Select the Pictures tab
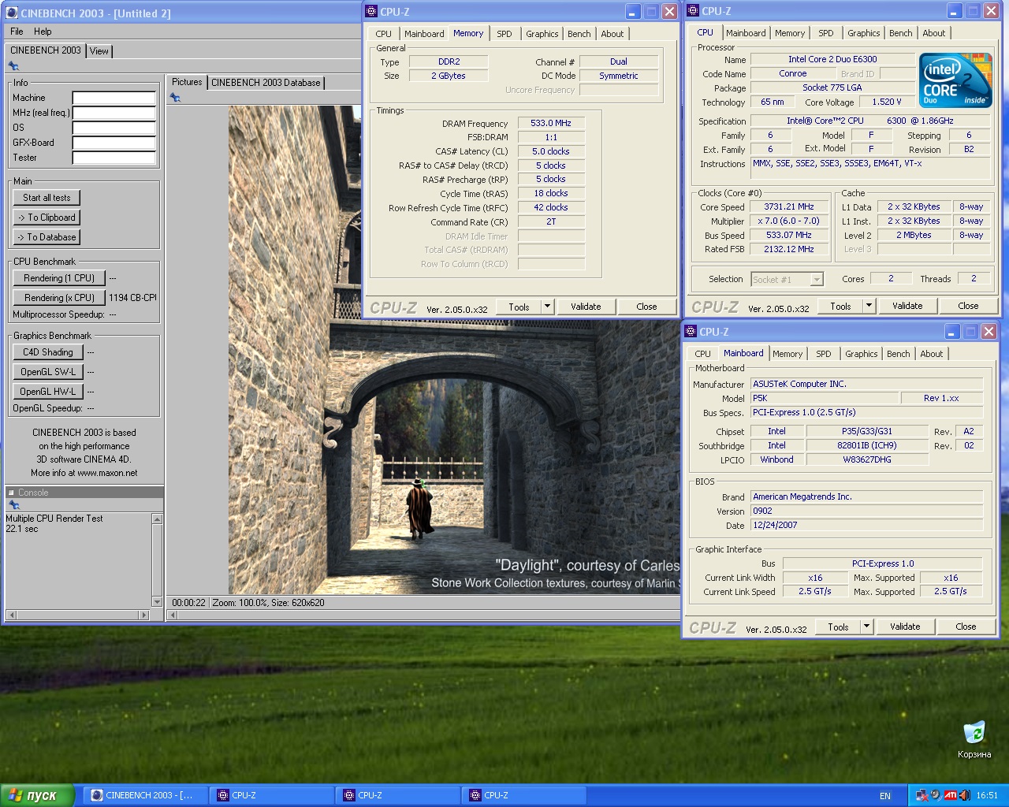 pyautogui.click(x=187, y=82)
